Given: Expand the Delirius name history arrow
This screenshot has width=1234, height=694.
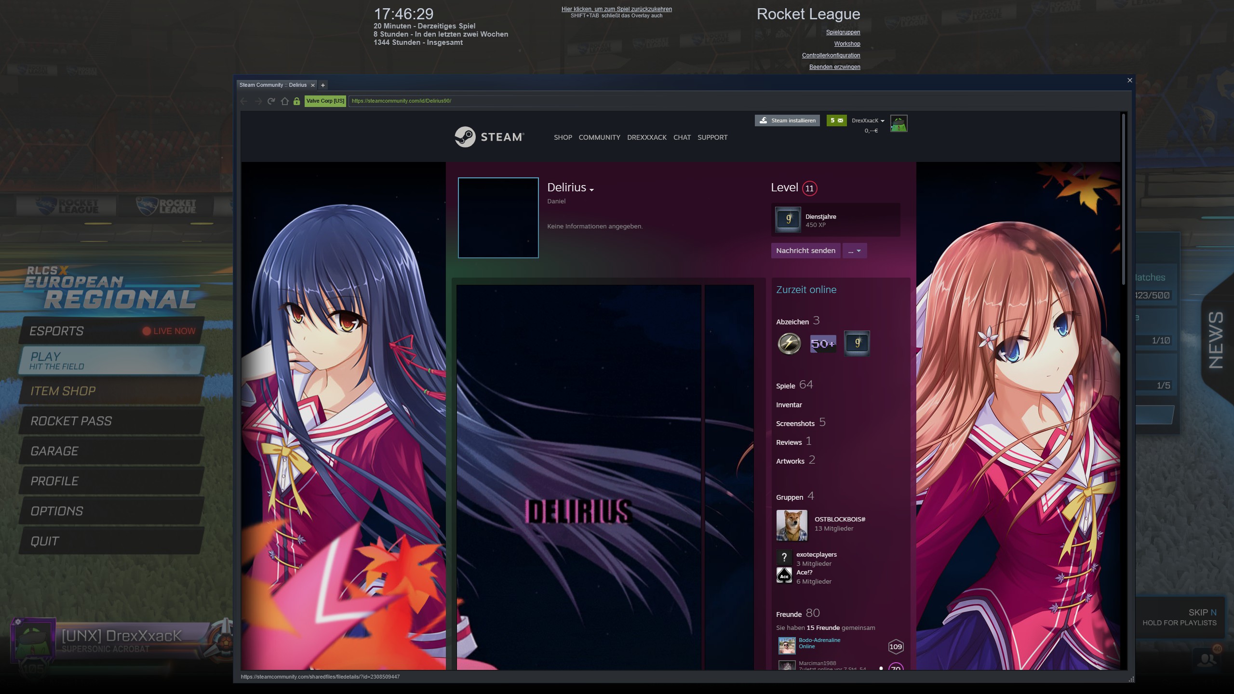Looking at the screenshot, I should click(x=591, y=190).
